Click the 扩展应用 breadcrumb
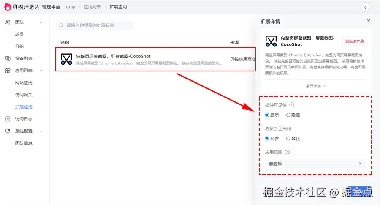 pyautogui.click(x=118, y=7)
